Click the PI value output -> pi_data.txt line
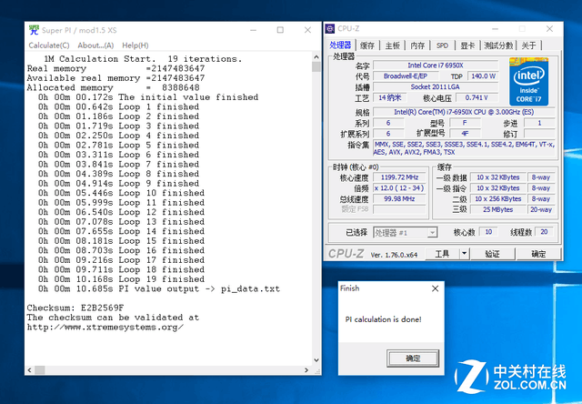This screenshot has height=404, width=582. (x=159, y=288)
